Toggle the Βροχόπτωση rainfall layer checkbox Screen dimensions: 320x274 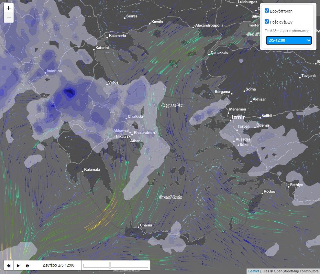pyautogui.click(x=267, y=11)
